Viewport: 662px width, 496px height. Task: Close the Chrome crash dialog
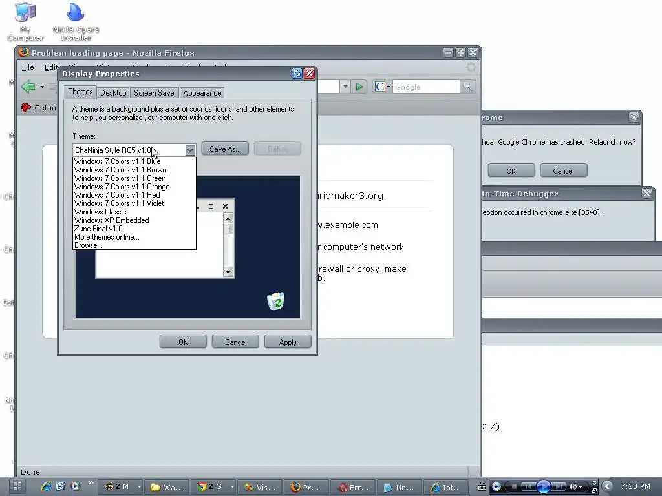[634, 118]
